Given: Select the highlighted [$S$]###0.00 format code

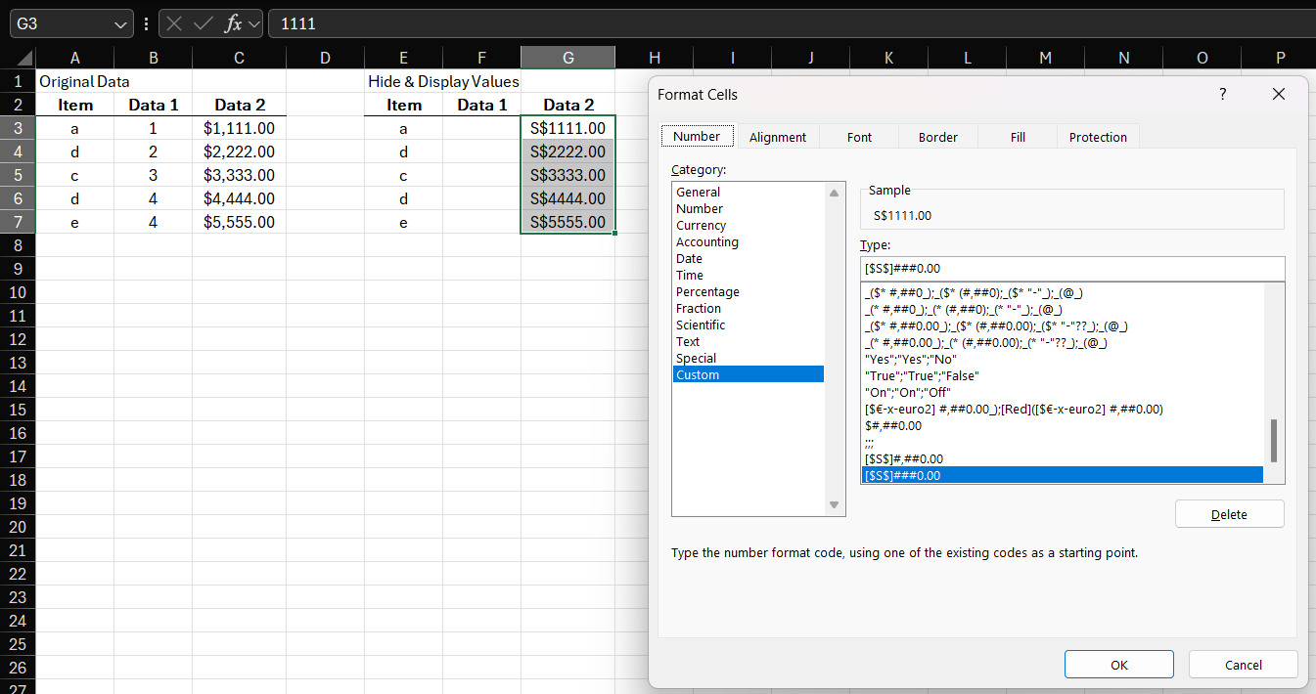Looking at the screenshot, I should (x=1063, y=475).
